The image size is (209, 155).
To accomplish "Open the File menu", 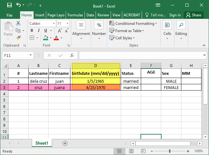I will click(9, 15).
